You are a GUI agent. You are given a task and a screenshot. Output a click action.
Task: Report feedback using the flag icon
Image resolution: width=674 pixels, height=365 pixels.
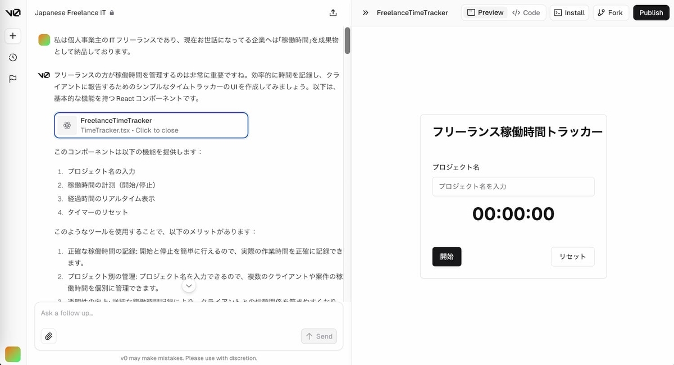12,78
